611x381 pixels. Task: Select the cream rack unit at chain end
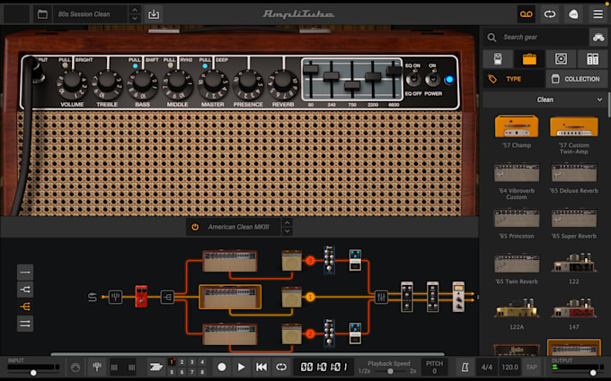point(458,297)
